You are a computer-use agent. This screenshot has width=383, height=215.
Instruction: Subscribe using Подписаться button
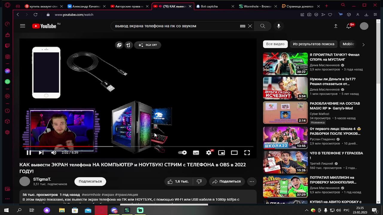click(x=90, y=181)
